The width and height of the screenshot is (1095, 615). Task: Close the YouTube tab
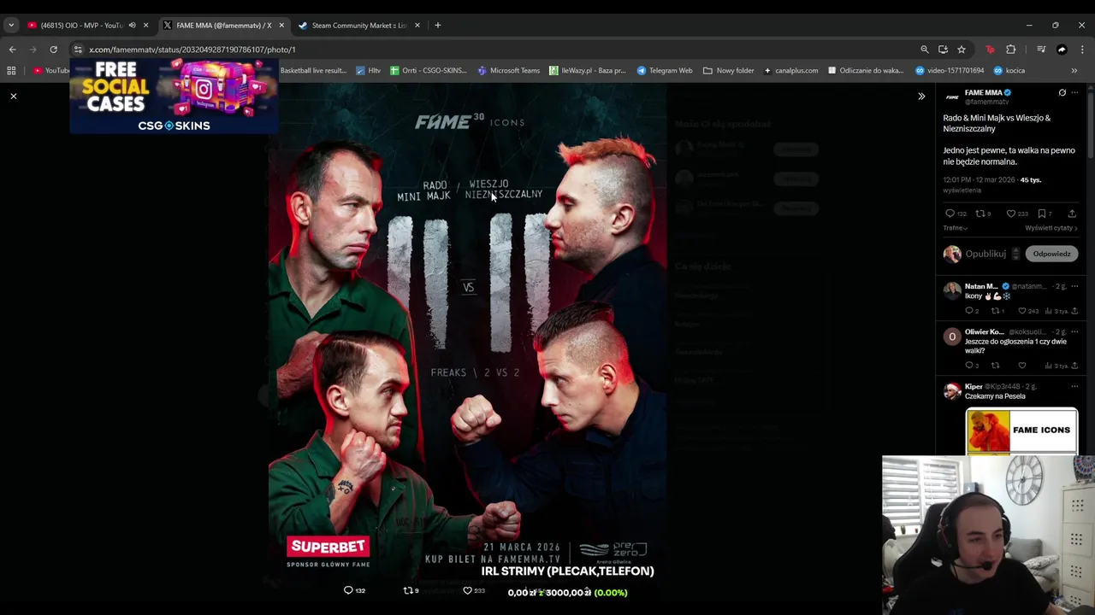tap(145, 25)
